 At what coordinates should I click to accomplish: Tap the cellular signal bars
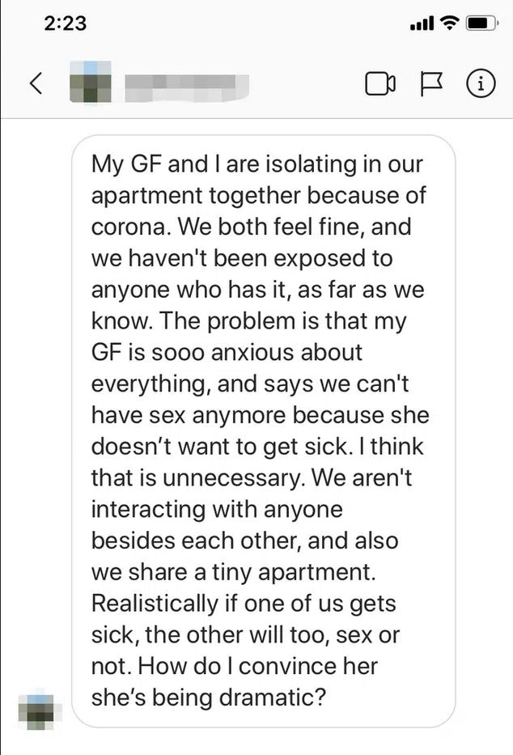click(422, 25)
